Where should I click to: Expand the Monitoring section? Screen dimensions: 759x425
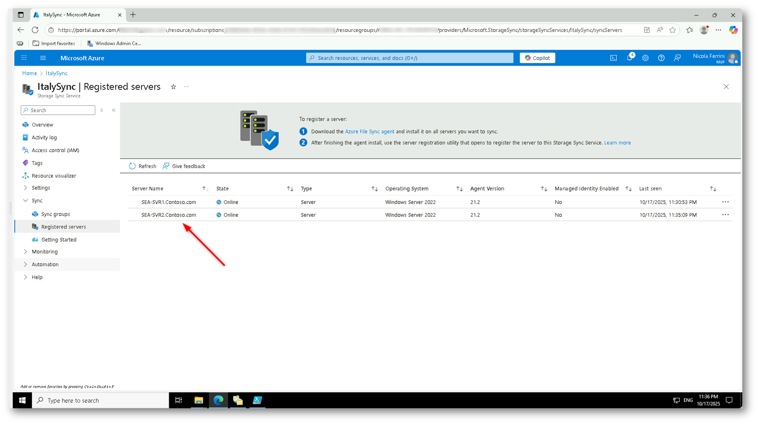tap(25, 252)
